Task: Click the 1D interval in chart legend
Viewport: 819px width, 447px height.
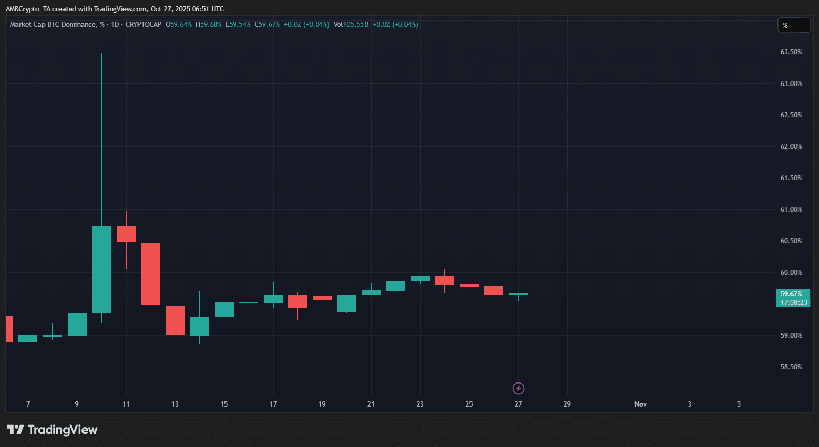Action: (115, 24)
